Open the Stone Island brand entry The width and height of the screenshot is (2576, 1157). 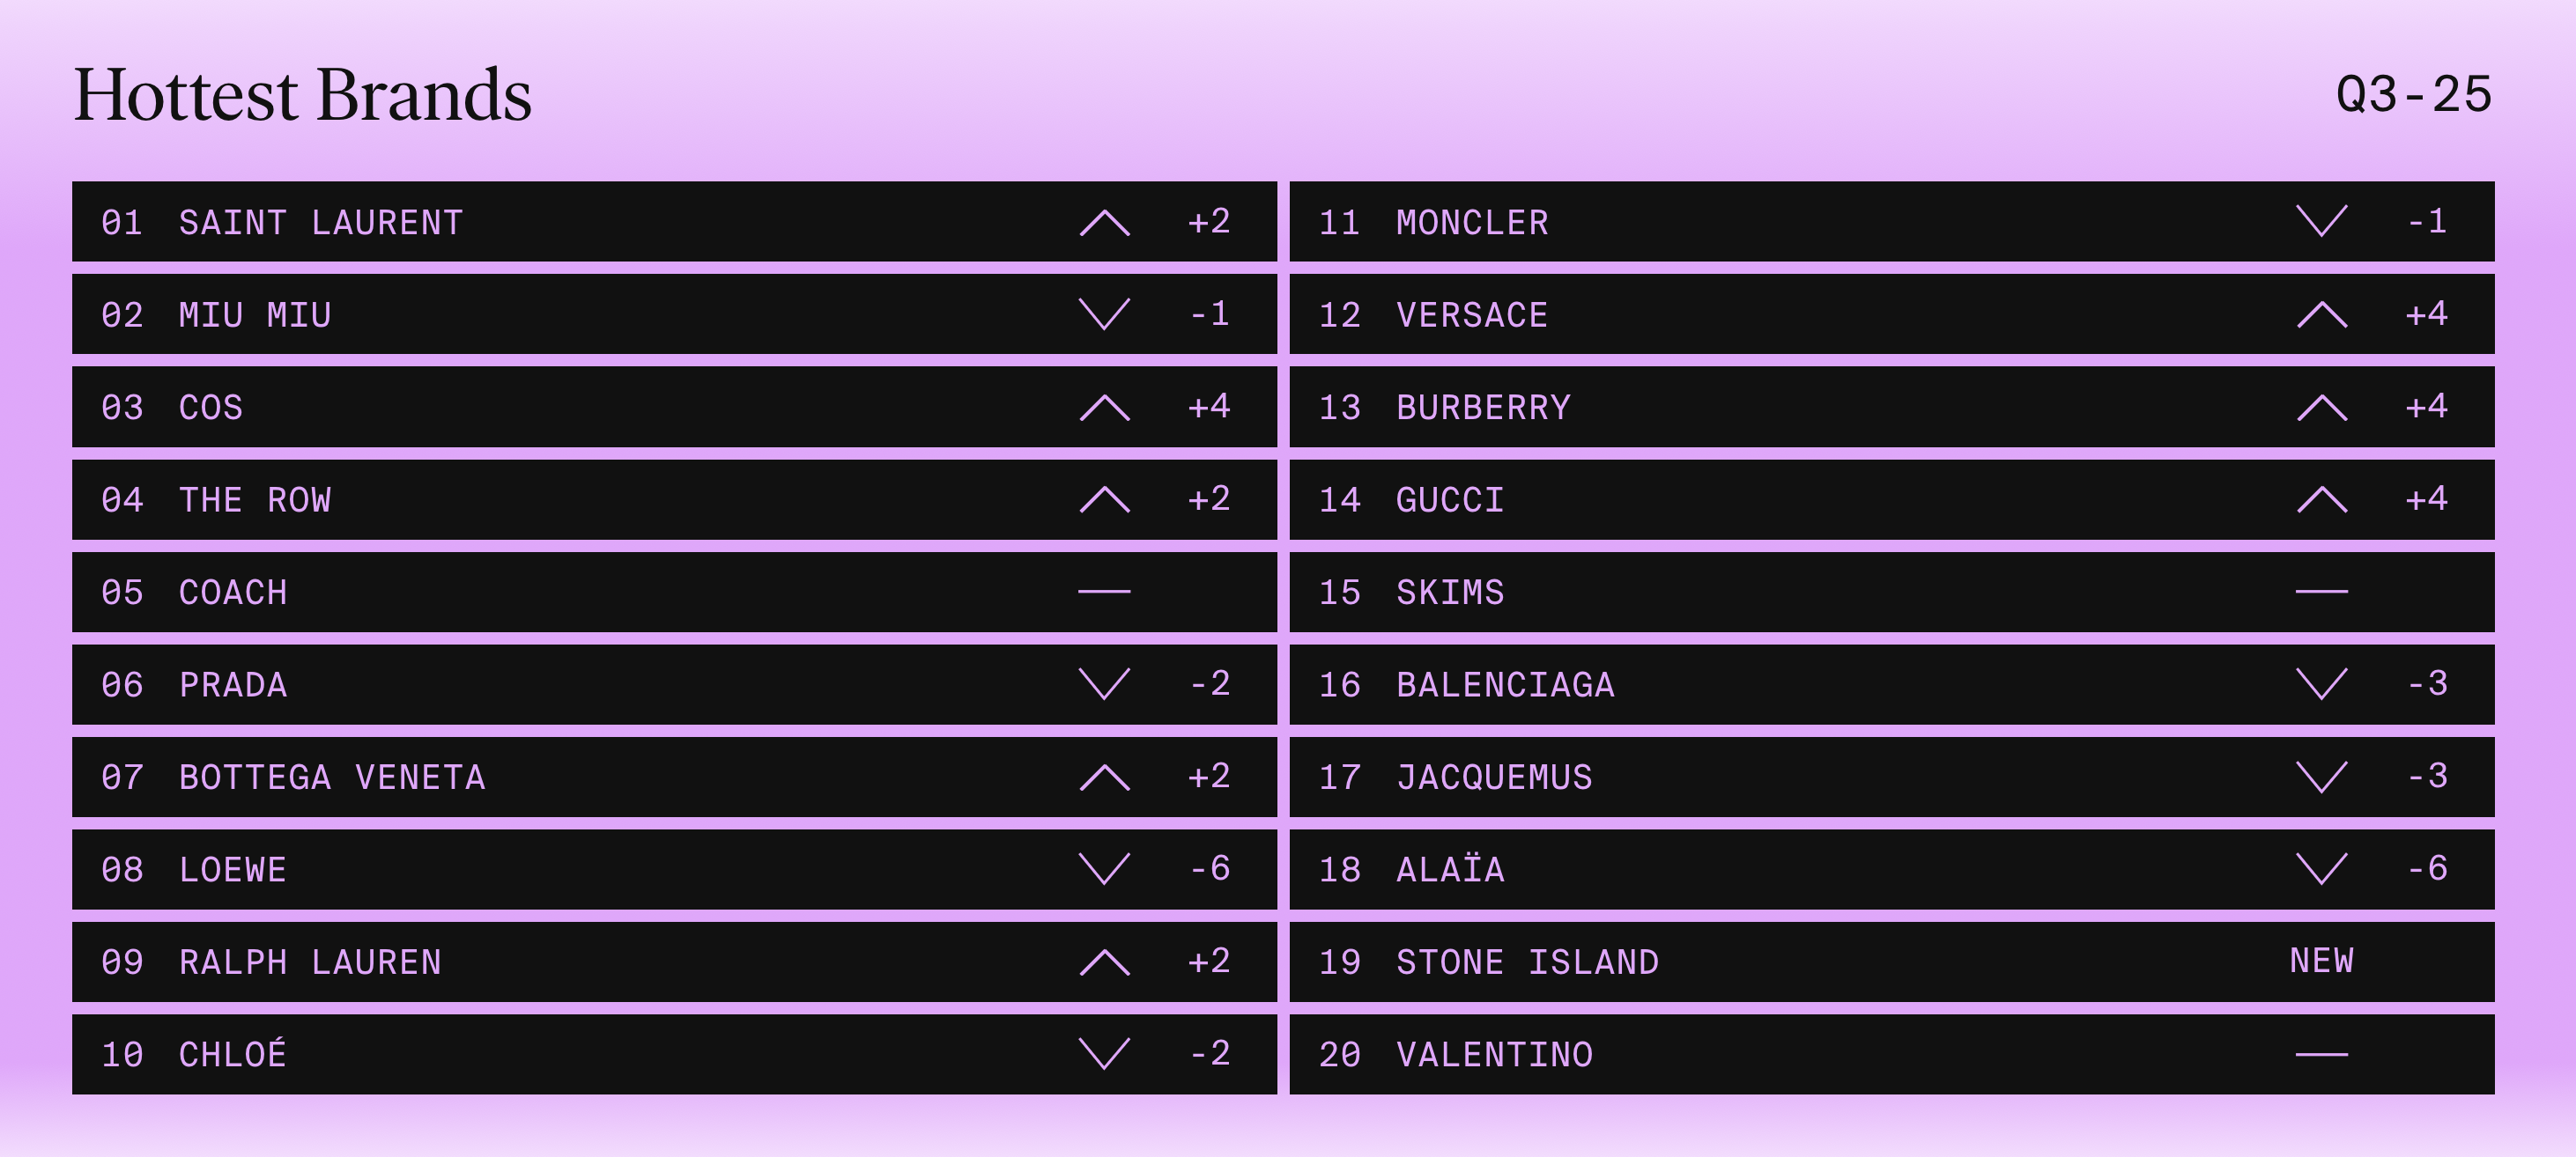pos(1527,962)
